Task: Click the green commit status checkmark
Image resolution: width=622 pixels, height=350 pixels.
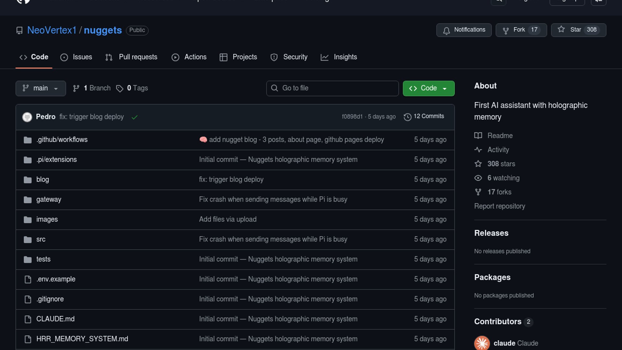Action: (135, 117)
